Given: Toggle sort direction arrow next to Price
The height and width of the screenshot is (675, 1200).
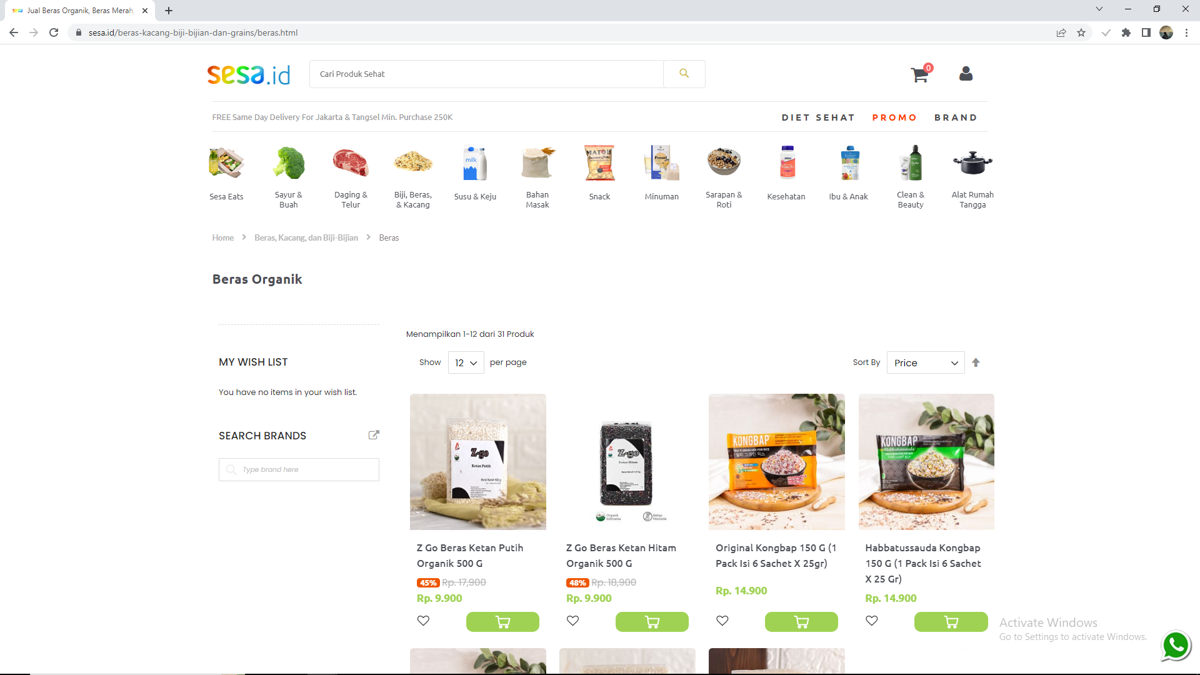Looking at the screenshot, I should pos(976,362).
